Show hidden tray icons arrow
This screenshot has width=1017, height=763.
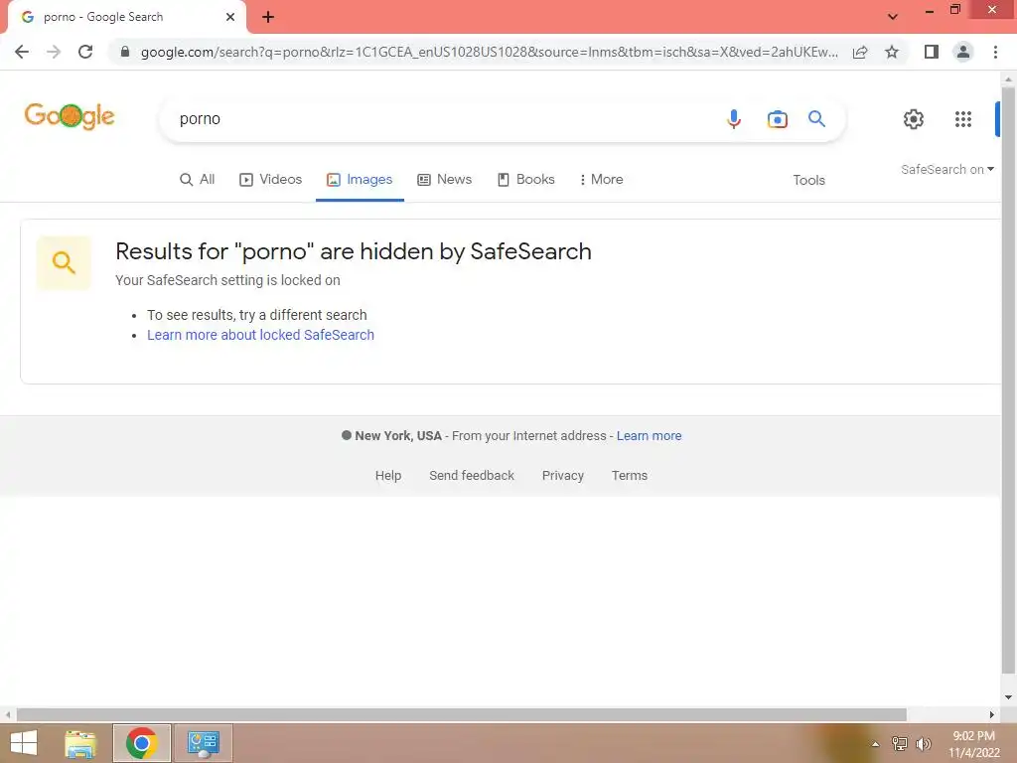(875, 744)
